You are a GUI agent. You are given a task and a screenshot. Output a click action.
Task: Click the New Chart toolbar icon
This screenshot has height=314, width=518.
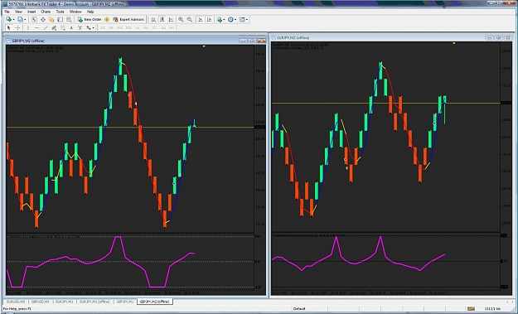(x=8, y=20)
